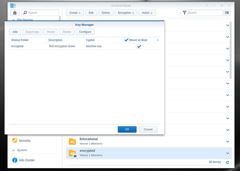Click Delete button in Key Manager
This screenshot has height=171, width=240.
click(67, 32)
